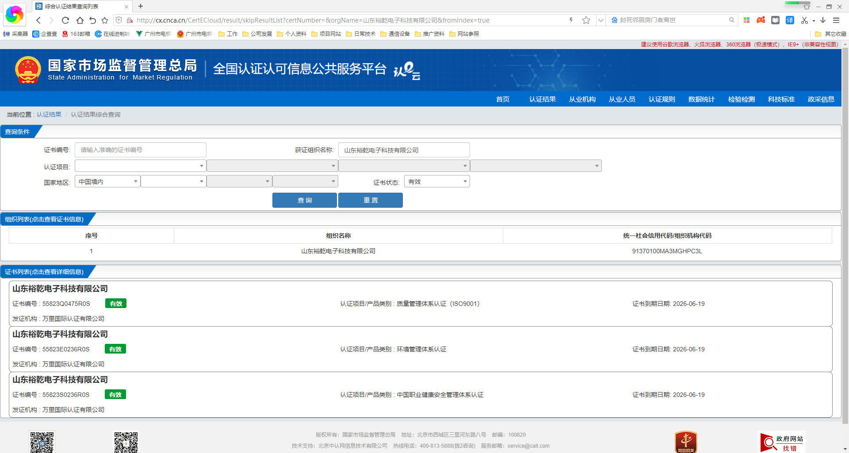This screenshot has height=453, width=849.
Task: Select the 数据统计 navigation menu
Action: tap(701, 99)
